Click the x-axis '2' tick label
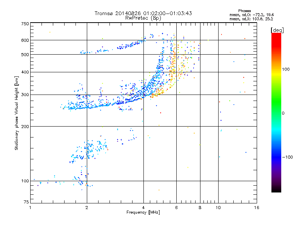Image resolution: width=302 pixels, height=226 pixels. [87, 208]
